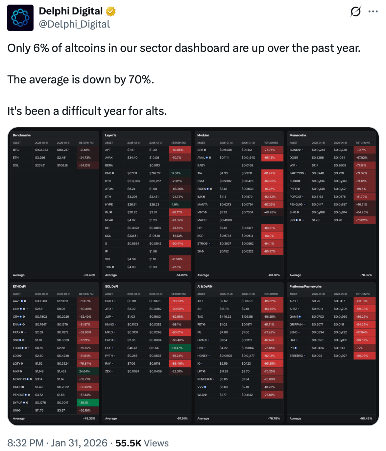
Task: Select the SOL DeFi panel heading
Action: [x=111, y=287]
